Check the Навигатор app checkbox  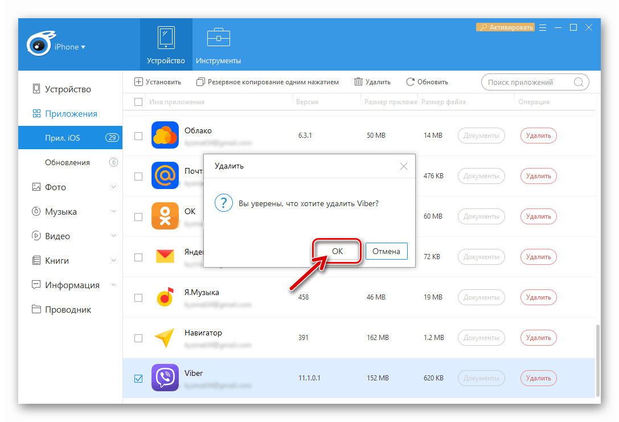point(138,338)
